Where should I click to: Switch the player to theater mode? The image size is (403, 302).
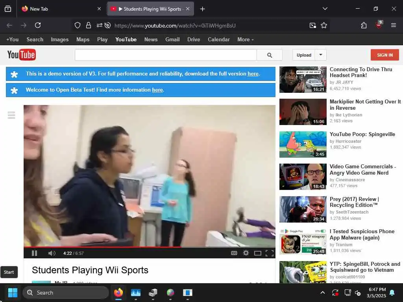point(257,254)
